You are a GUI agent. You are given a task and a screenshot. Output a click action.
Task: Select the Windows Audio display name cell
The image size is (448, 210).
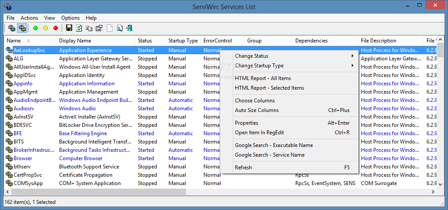(x=77, y=108)
